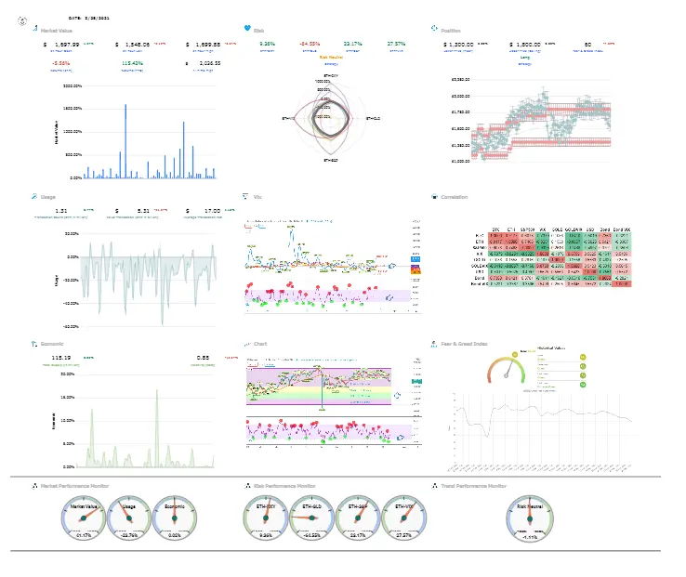
Task: Click the 0.65 economic velocity value
Action: click(203, 358)
